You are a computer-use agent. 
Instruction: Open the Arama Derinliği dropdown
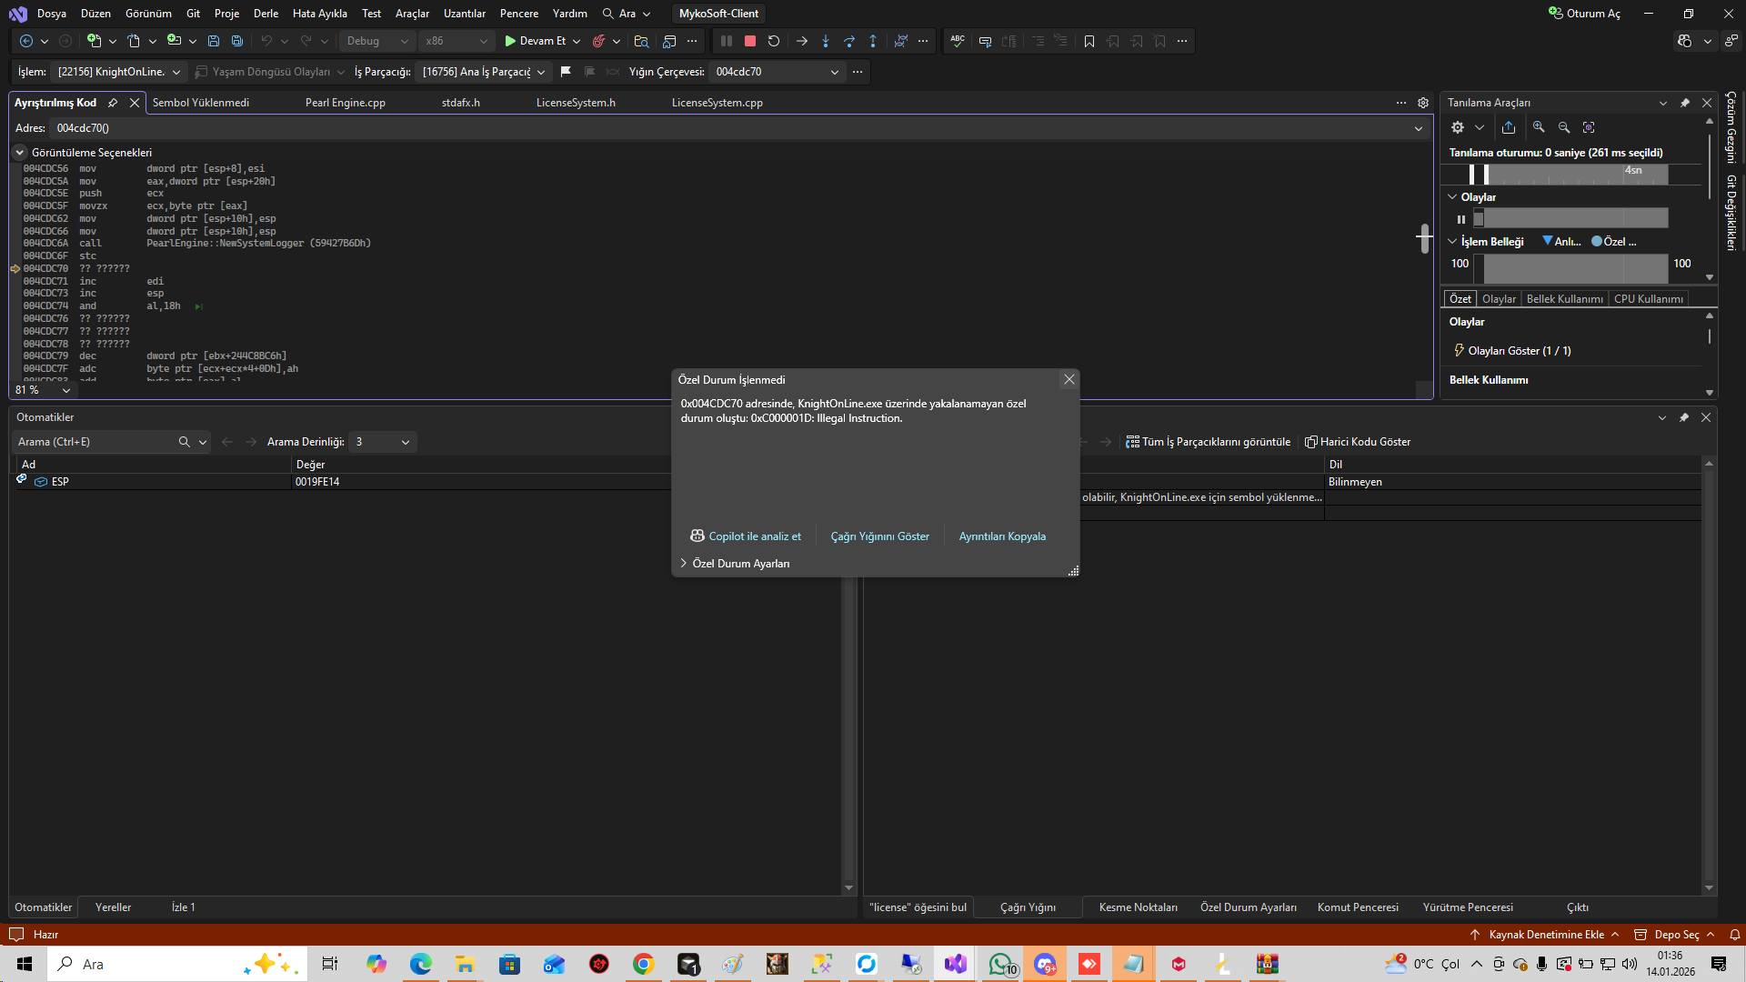coord(383,442)
